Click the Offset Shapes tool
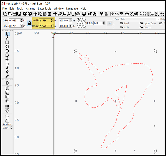The width and height of the screenshot is (166, 156). tap(7, 83)
